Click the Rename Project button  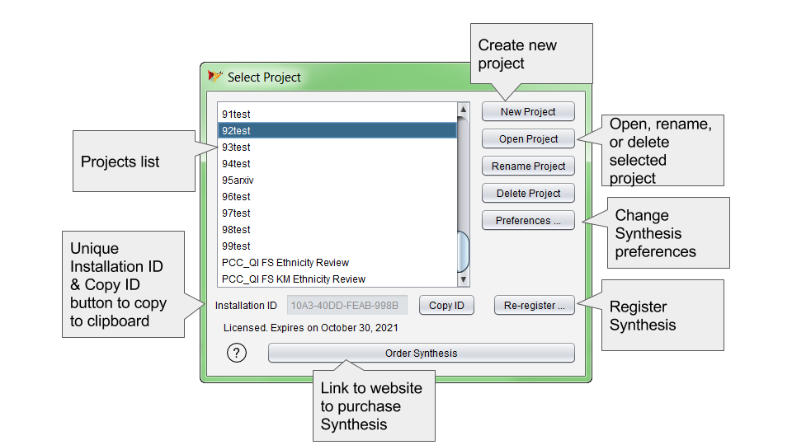[x=528, y=166]
